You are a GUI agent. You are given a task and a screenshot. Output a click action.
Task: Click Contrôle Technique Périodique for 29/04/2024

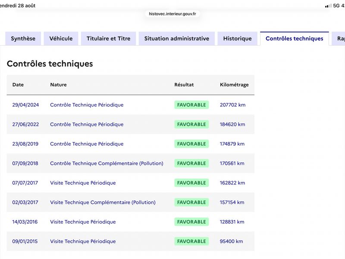(x=87, y=105)
